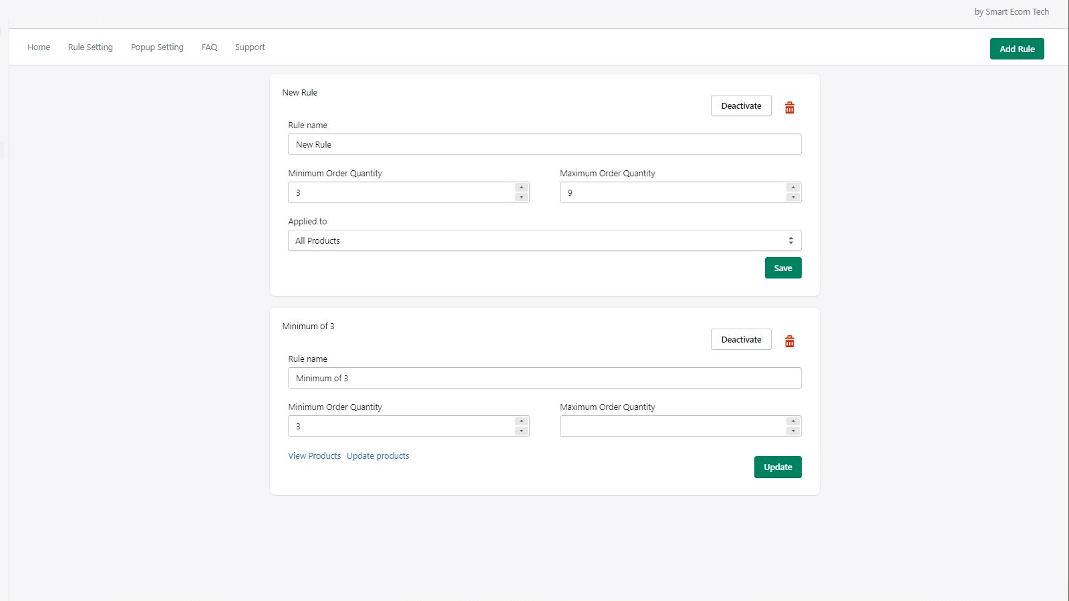Delete the New Rule with trash icon
1069x601 pixels.
pos(789,108)
